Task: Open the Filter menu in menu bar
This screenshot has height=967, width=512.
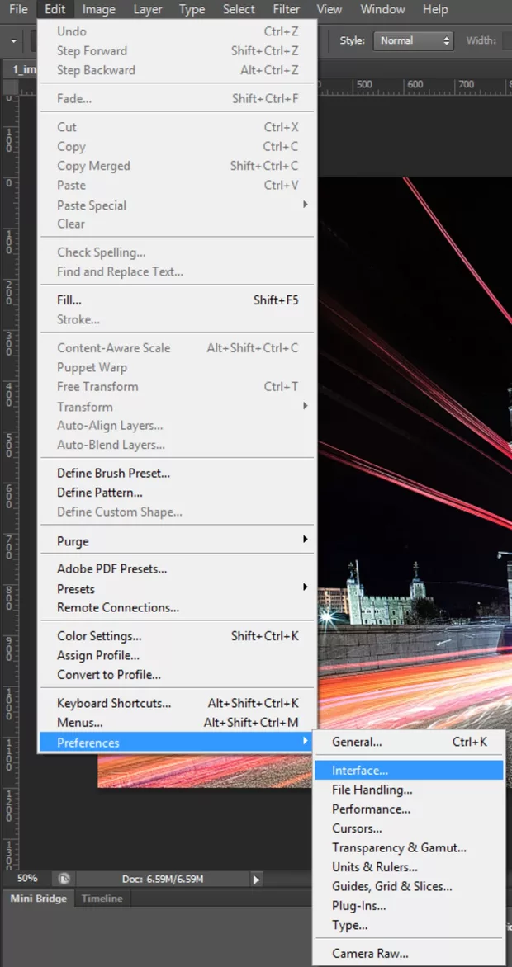Action: 287,10
